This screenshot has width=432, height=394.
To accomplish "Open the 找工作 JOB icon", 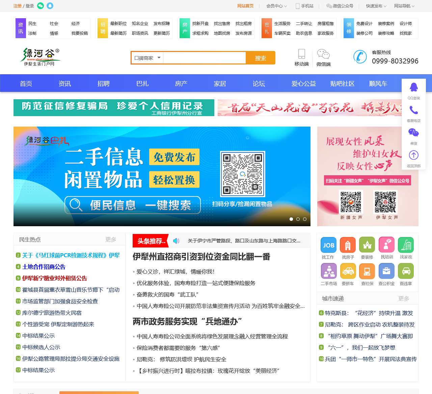I will (328, 244).
